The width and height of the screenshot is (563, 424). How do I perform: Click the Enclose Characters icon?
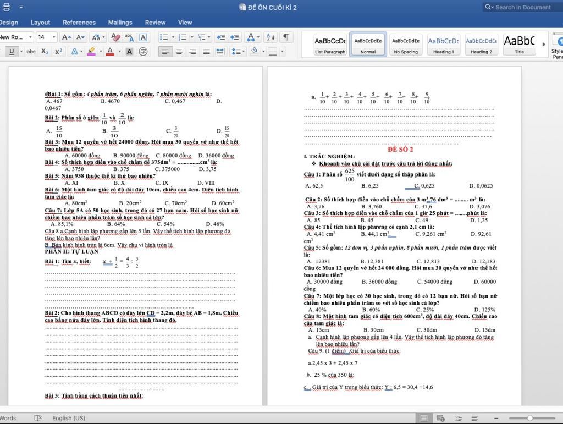tap(143, 51)
